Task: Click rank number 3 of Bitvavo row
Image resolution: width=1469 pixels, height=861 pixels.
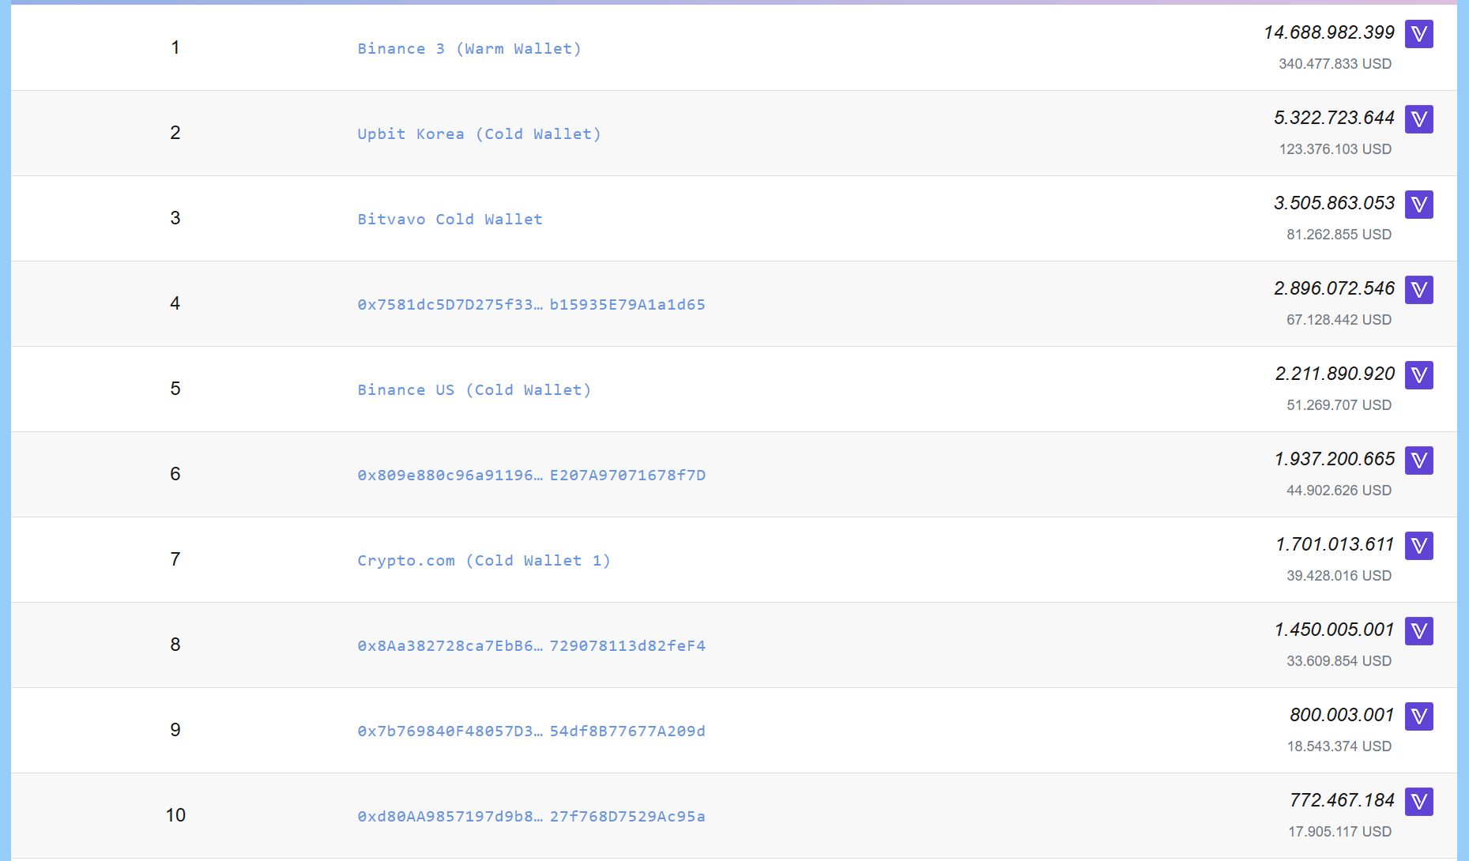Action: point(175,218)
